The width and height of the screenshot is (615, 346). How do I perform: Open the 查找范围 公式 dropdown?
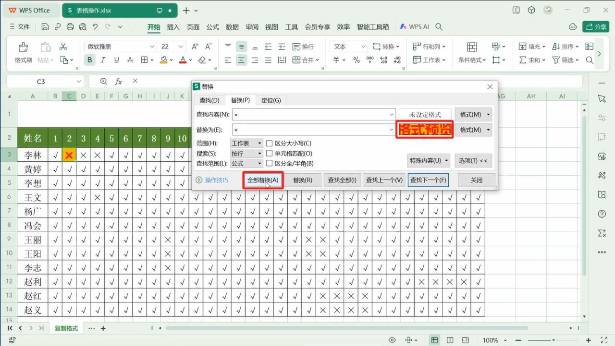[247, 163]
